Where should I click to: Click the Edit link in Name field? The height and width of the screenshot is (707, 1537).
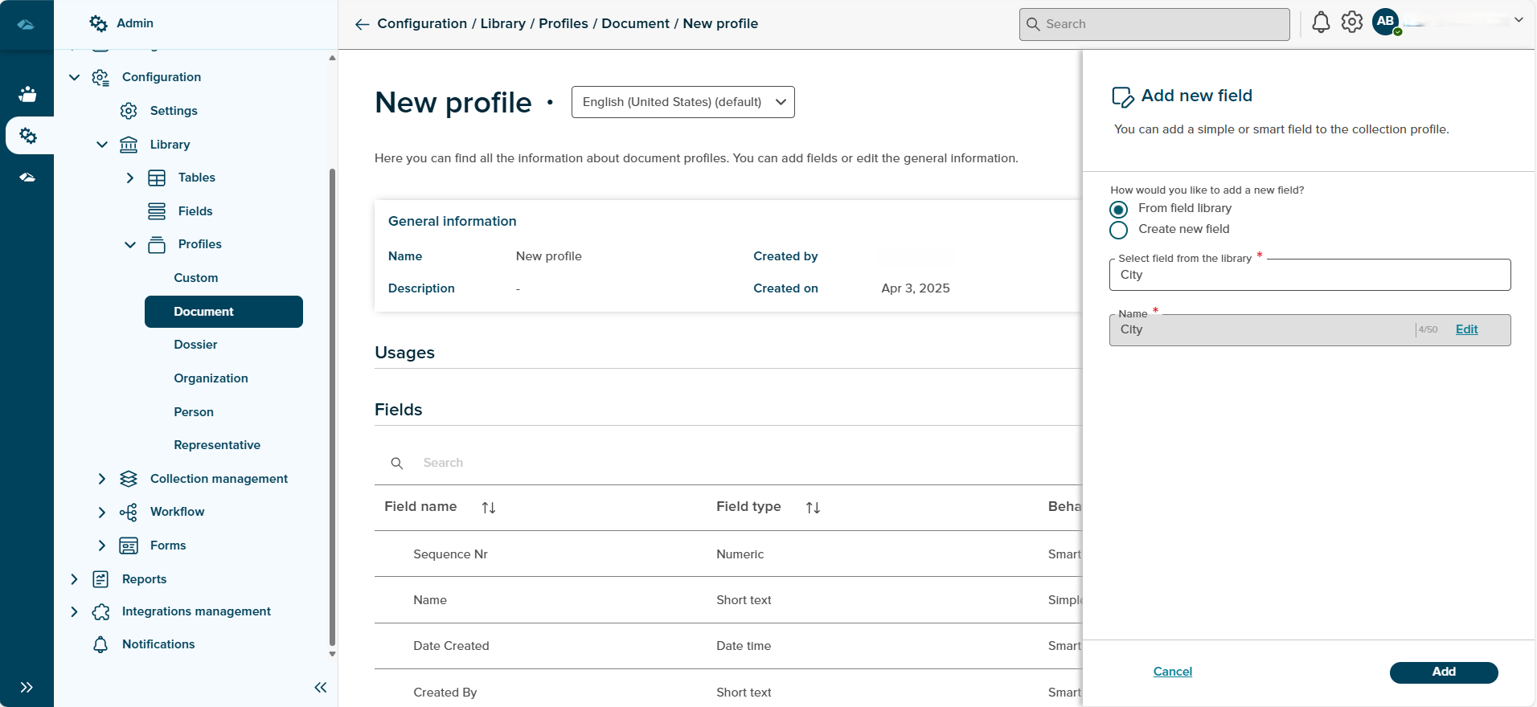pyautogui.click(x=1466, y=329)
